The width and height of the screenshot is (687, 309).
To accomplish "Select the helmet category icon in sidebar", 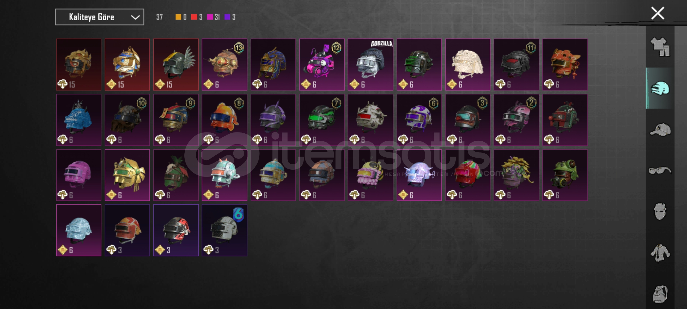I will point(660,88).
